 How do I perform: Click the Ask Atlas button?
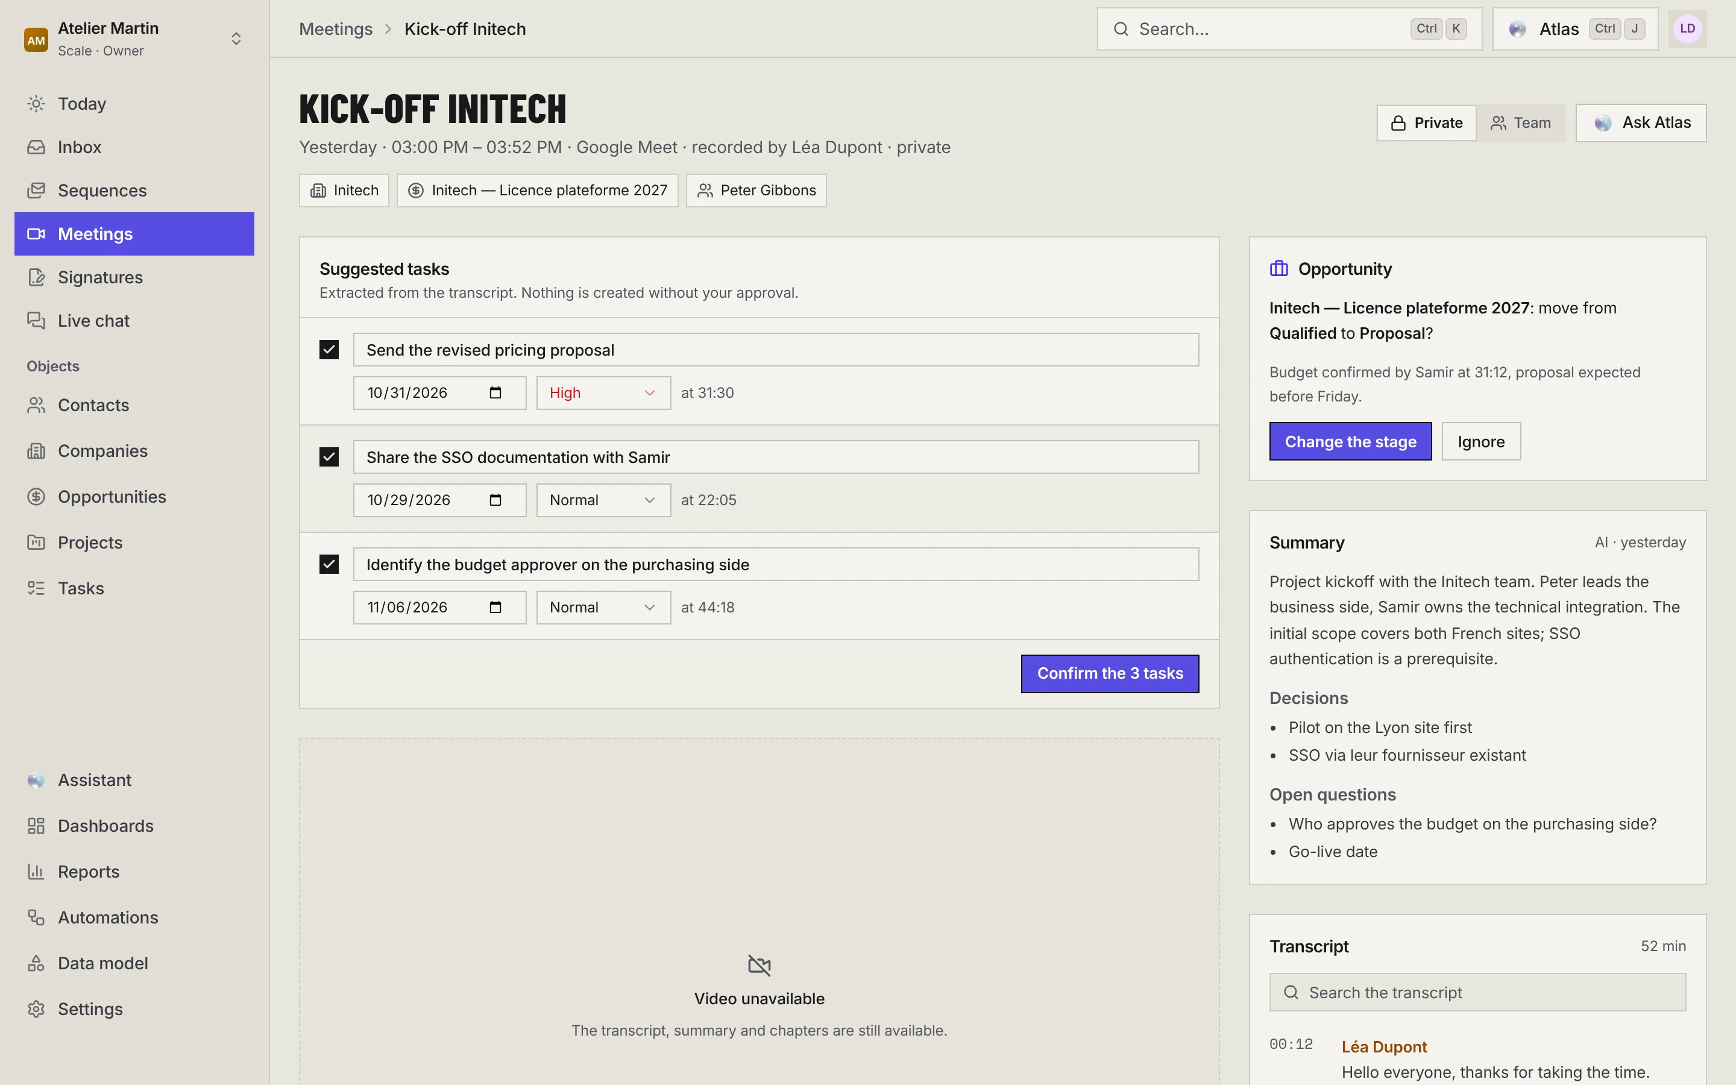pyautogui.click(x=1641, y=123)
